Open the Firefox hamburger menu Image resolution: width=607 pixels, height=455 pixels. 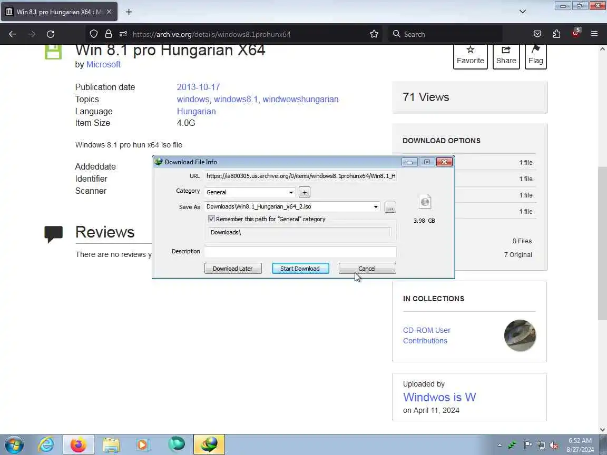pos(594,34)
